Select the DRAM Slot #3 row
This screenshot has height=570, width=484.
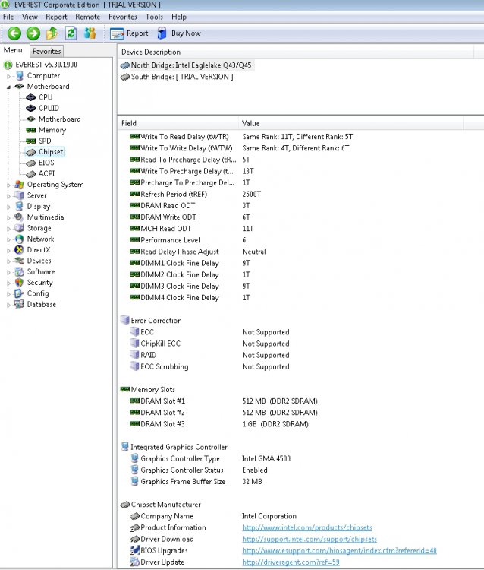[300, 424]
